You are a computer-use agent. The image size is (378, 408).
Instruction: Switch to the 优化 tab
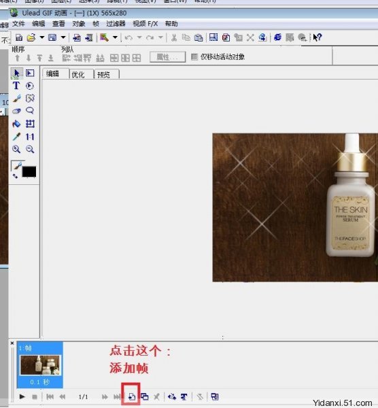coord(81,74)
